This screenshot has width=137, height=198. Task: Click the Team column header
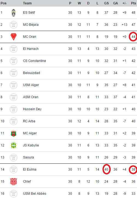[27, 3]
